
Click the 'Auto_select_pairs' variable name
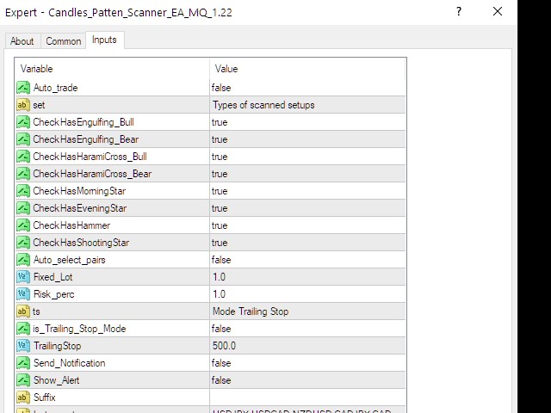[69, 260]
